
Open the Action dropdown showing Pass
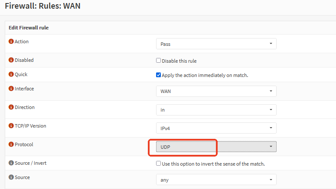pyautogui.click(x=216, y=44)
